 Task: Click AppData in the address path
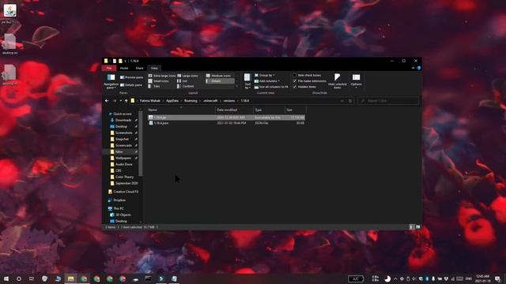pyautogui.click(x=172, y=101)
